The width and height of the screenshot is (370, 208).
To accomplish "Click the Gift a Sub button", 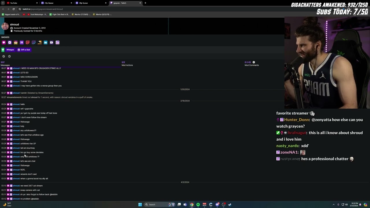I will coord(24,50).
